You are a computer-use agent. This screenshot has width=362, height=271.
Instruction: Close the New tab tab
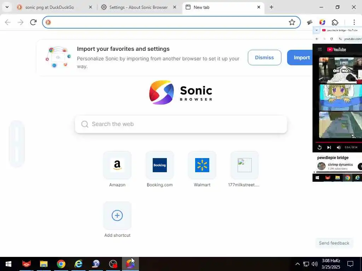(x=259, y=7)
